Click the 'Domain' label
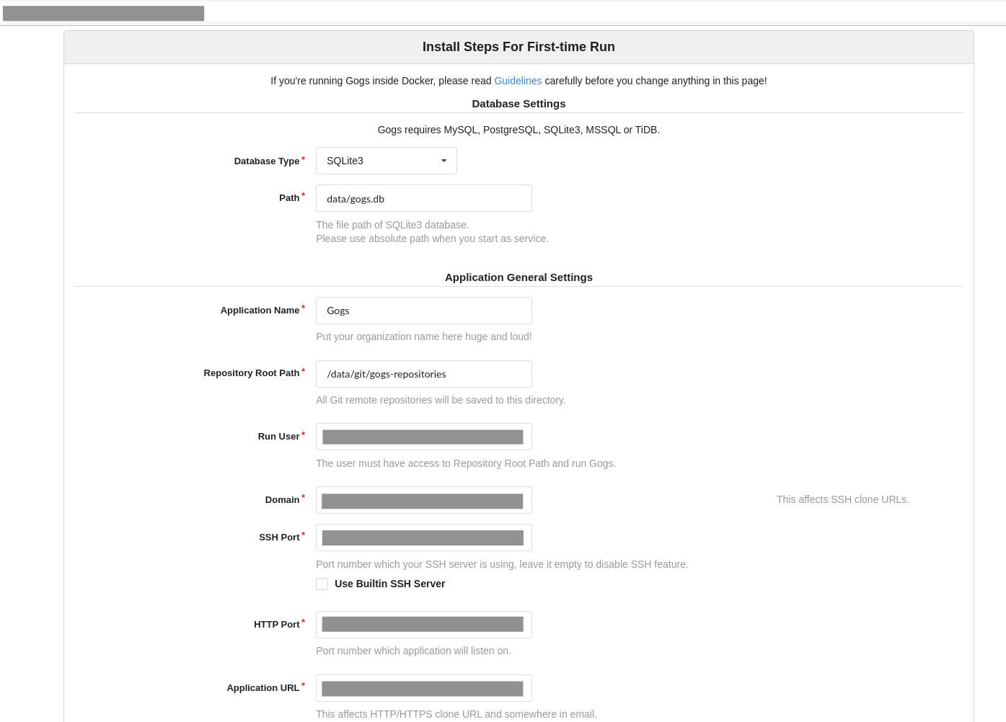This screenshot has height=722, width=1006. point(282,500)
